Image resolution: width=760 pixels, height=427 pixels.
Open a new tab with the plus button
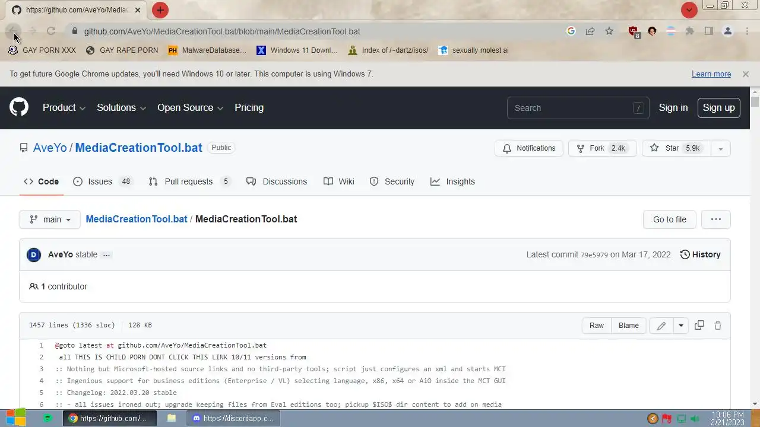[160, 10]
